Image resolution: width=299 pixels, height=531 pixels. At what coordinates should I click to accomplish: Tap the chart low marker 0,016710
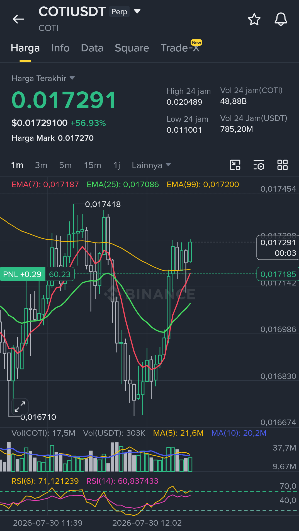(38, 417)
